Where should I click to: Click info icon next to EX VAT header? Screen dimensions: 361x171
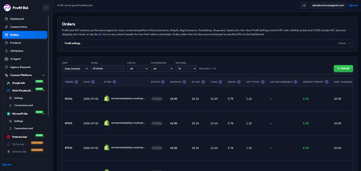pos(203,82)
